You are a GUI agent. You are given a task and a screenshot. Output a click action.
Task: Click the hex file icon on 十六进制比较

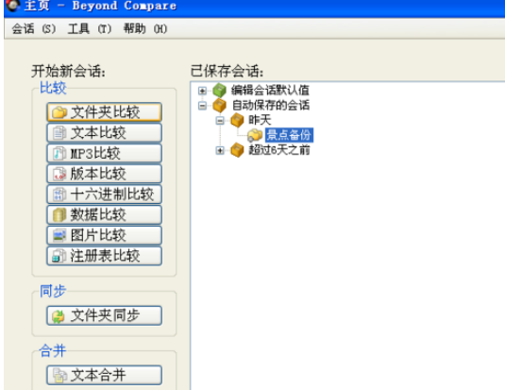pos(59,195)
